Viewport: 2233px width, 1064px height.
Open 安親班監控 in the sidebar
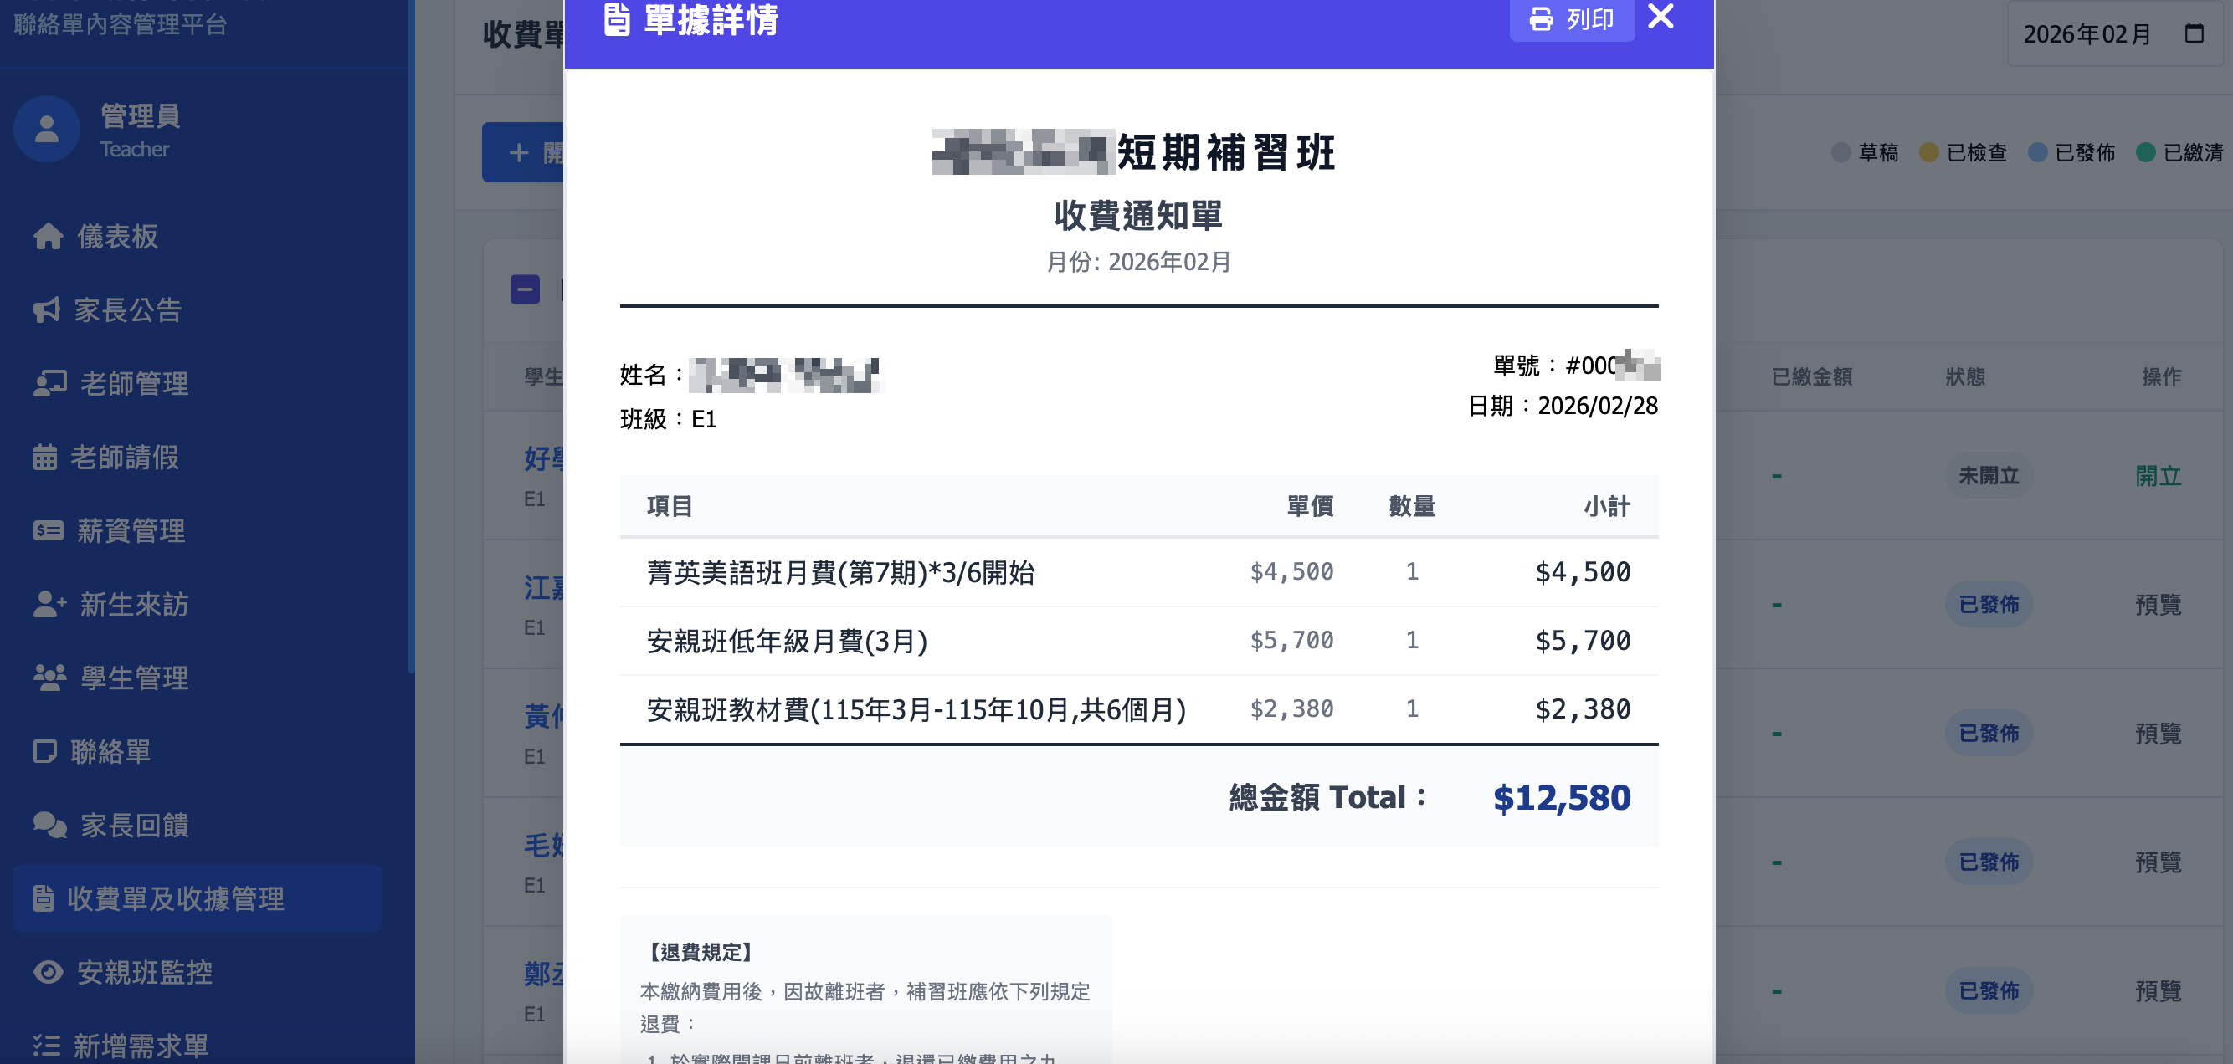click(198, 972)
